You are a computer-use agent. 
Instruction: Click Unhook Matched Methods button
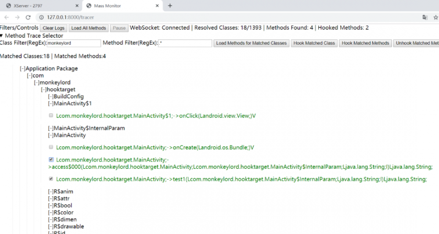coord(416,43)
